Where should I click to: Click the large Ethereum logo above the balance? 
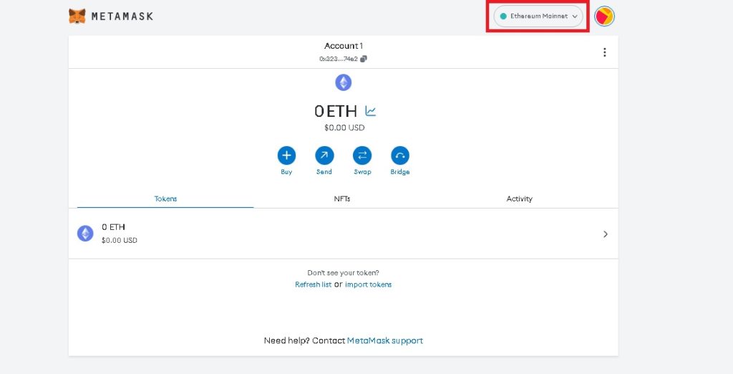[x=344, y=82]
